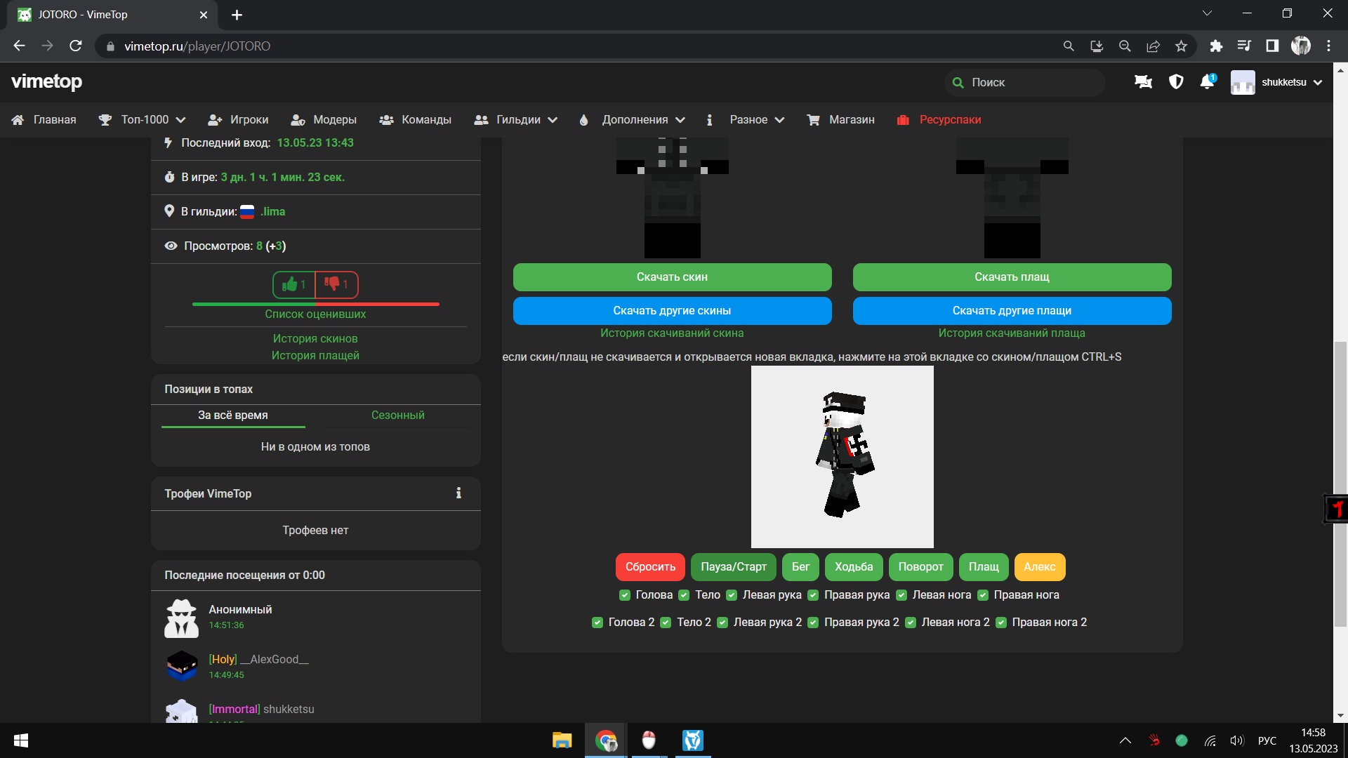Open the История скинов link

(x=315, y=338)
